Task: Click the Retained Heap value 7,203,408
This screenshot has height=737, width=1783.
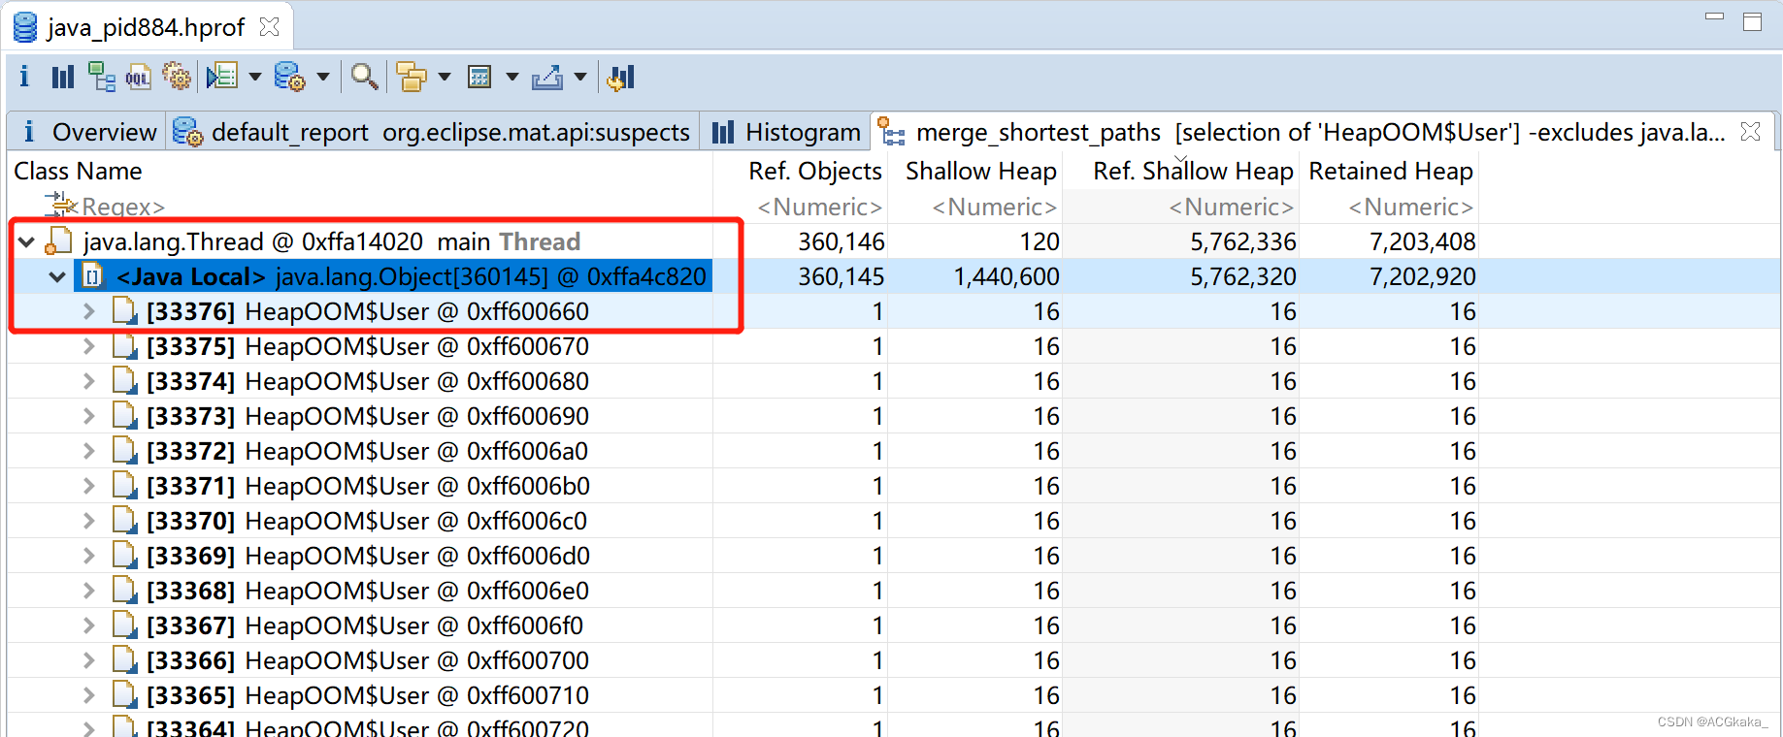Action: 1422,241
